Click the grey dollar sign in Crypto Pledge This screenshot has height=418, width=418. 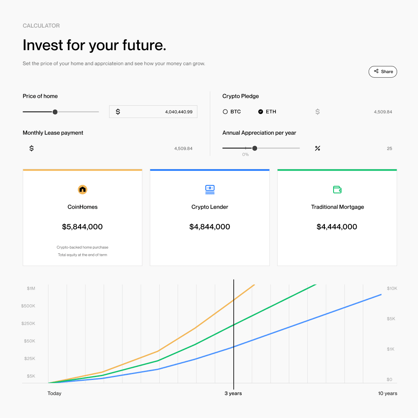tap(318, 112)
